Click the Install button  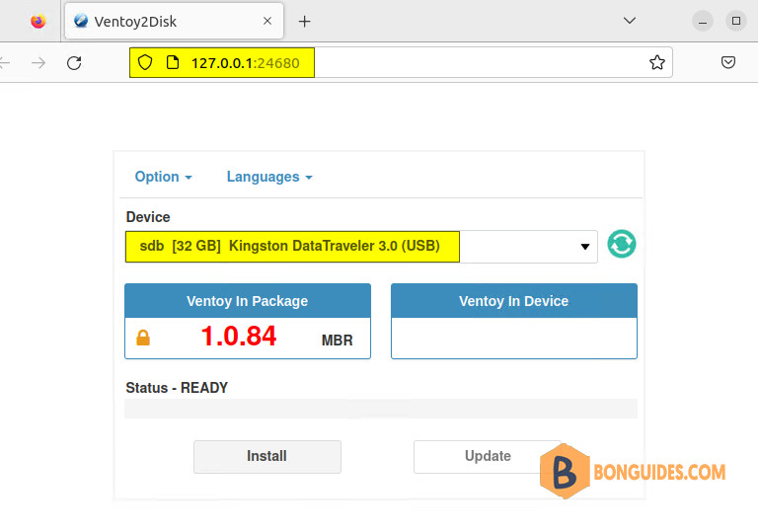(267, 457)
